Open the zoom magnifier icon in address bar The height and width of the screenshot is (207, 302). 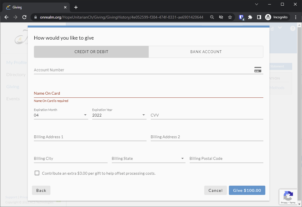212,17
